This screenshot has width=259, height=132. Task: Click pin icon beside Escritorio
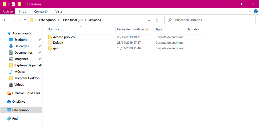(39, 40)
